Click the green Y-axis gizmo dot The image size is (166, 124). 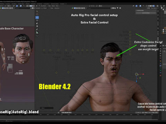coord(140,78)
